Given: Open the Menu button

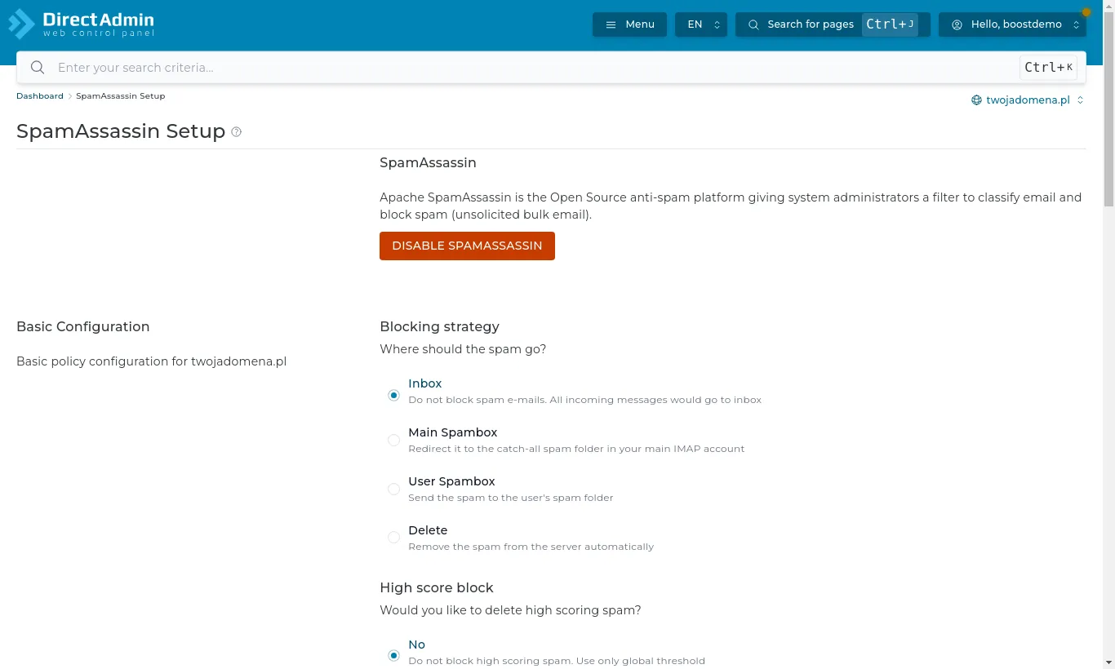Looking at the screenshot, I should coord(629,24).
